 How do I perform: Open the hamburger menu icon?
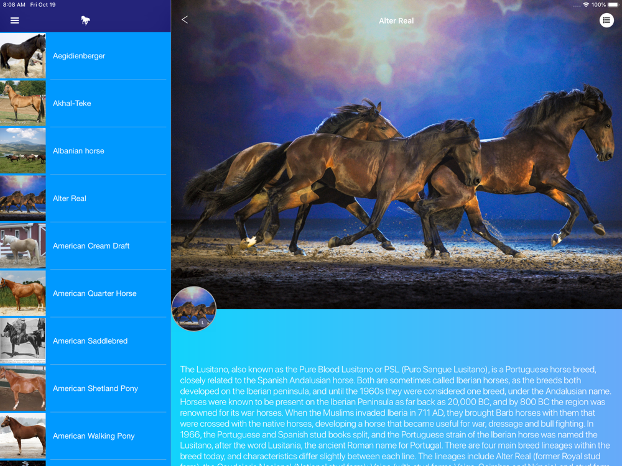coord(15,21)
